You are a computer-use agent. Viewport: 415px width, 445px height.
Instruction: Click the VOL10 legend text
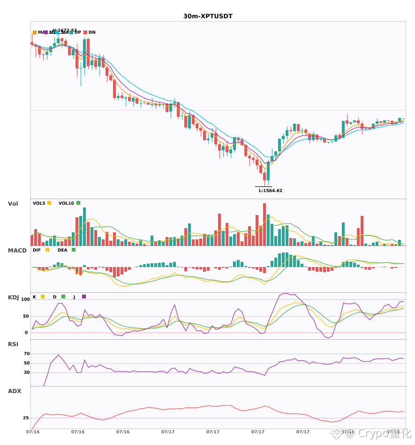66,203
